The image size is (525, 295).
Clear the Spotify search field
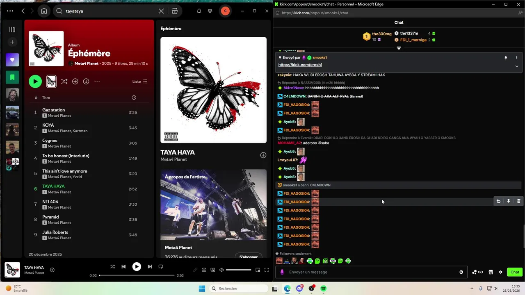161,11
